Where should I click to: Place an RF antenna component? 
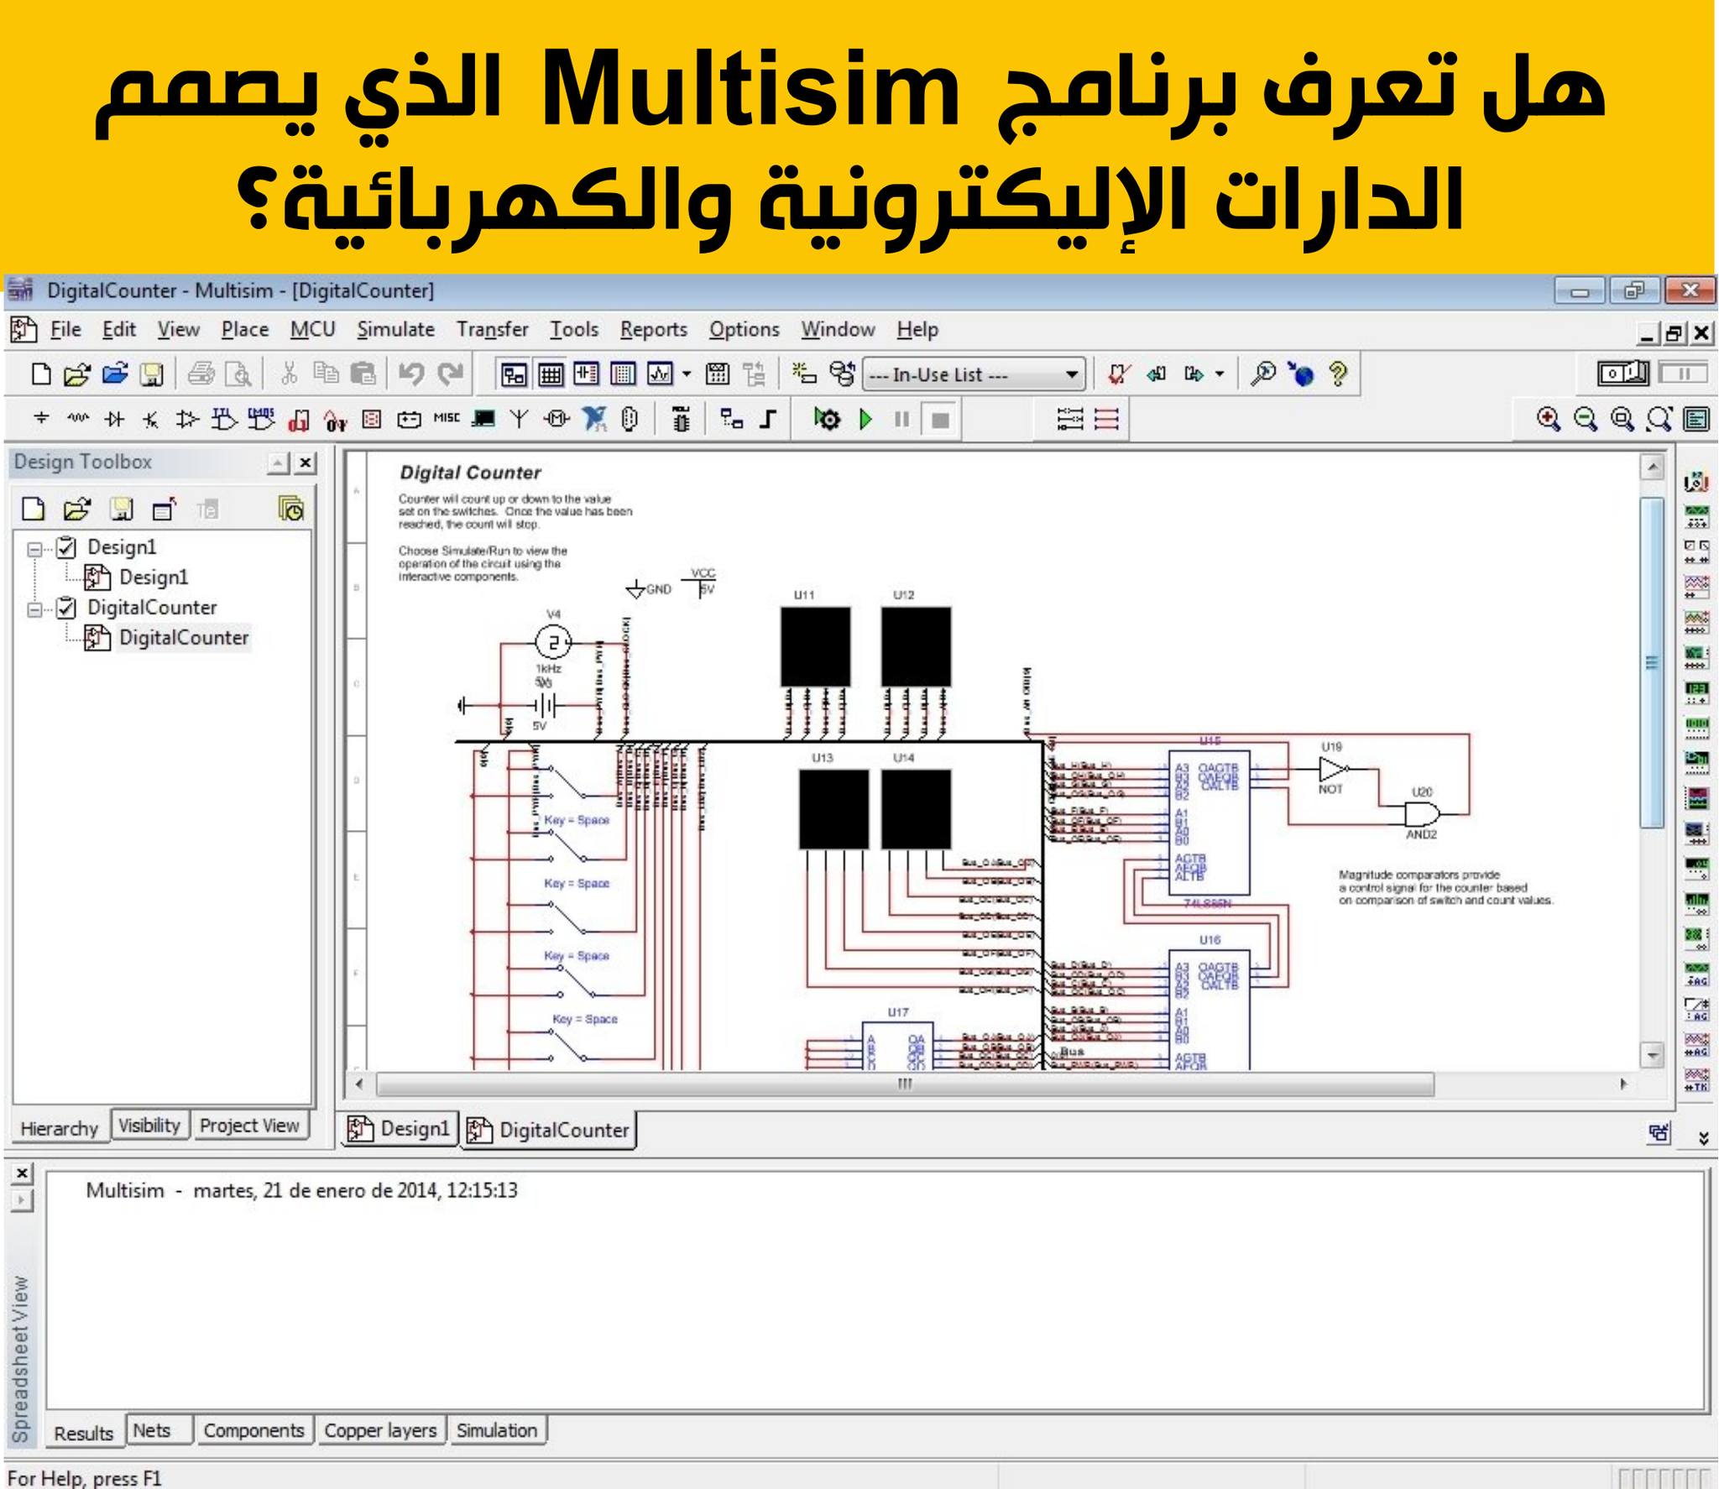pos(520,419)
